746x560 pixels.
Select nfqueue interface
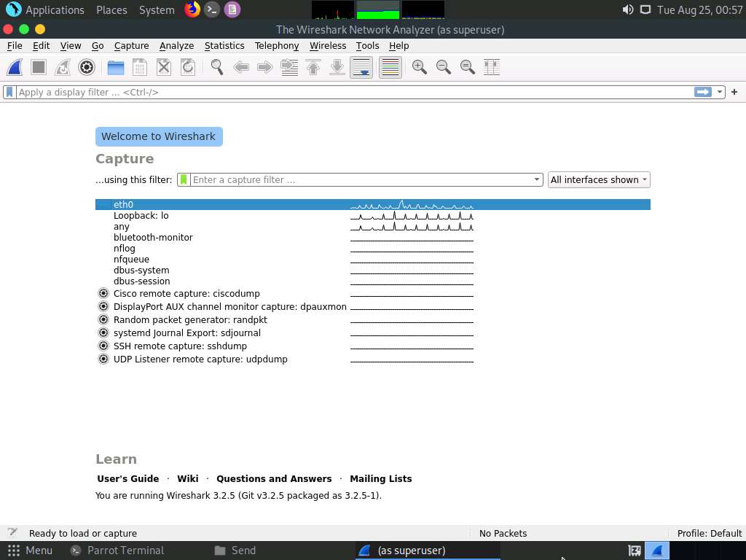point(372,259)
